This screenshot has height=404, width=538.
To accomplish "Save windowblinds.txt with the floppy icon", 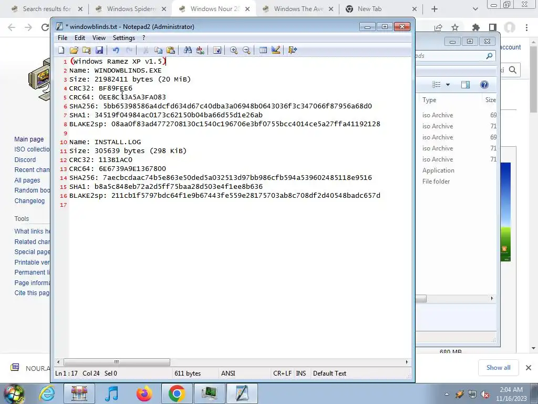I will coord(99,50).
